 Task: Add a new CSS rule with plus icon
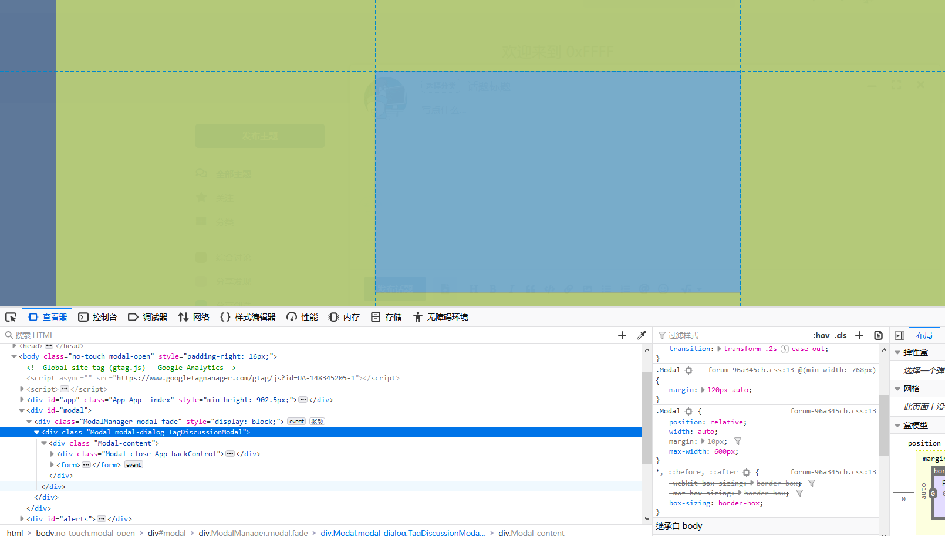tap(859, 335)
